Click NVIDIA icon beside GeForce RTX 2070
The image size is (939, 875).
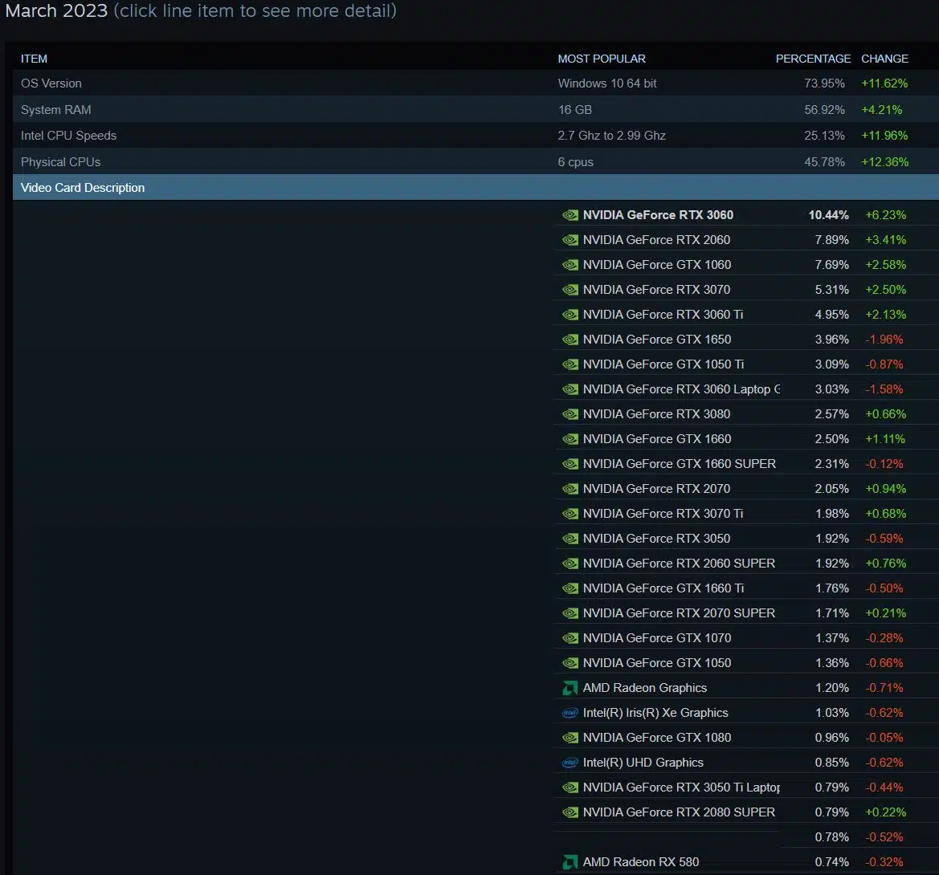(x=570, y=489)
